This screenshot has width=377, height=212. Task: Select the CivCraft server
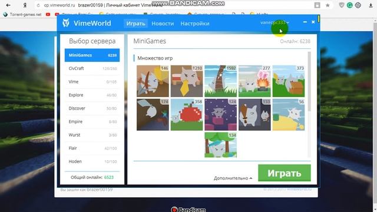click(x=92, y=68)
